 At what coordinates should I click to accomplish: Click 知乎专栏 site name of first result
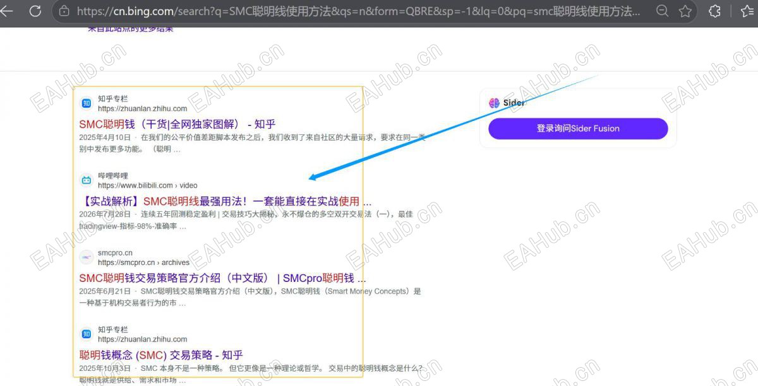(113, 99)
